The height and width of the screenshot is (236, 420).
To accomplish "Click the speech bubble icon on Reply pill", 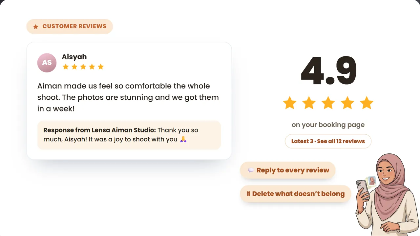I will [251, 170].
